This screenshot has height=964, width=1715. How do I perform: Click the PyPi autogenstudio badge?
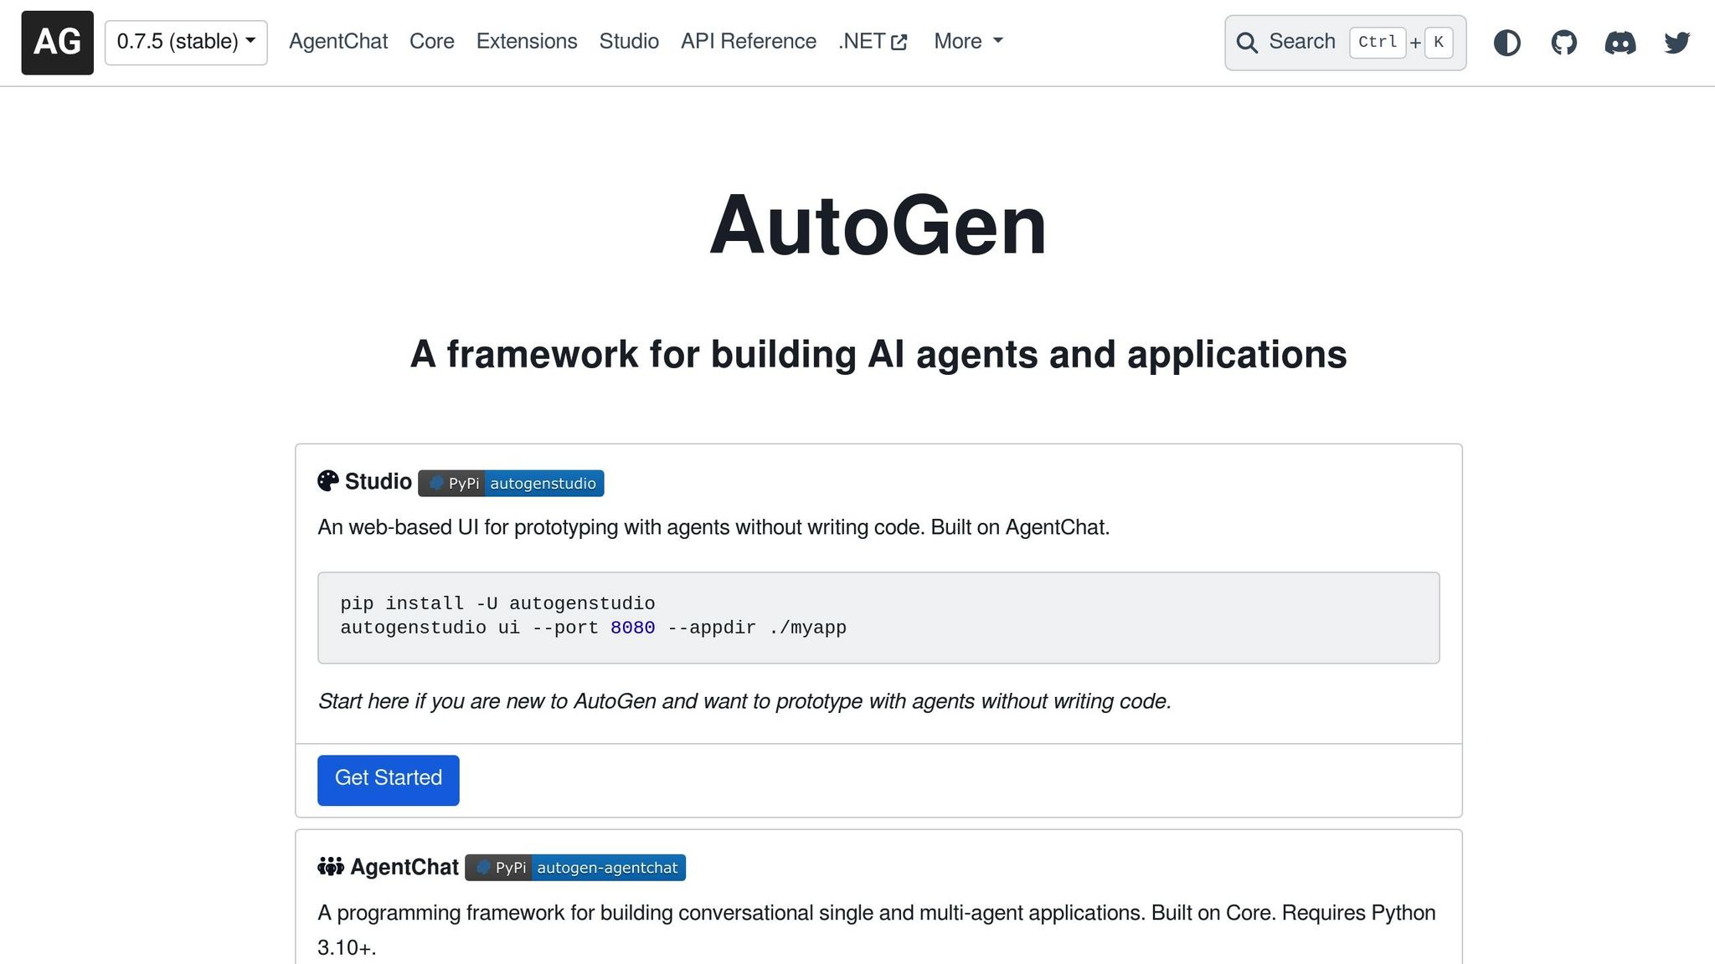511,483
